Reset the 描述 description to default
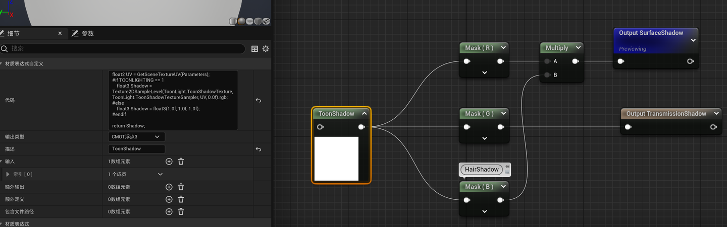The height and width of the screenshot is (227, 727). [x=258, y=149]
